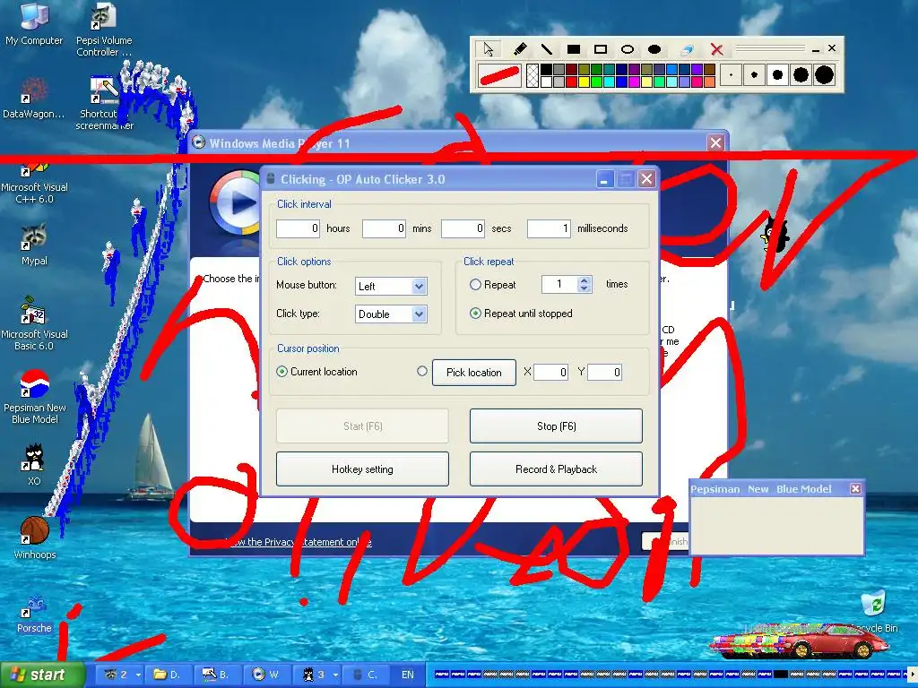Open Record & Playback

556,469
